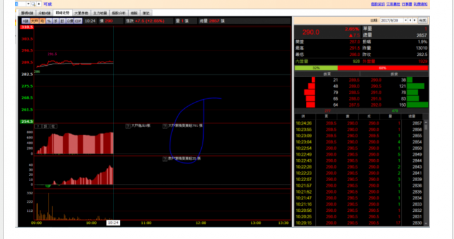Toggle the 浮 toolbar button
454x239 pixels.
pos(55,21)
